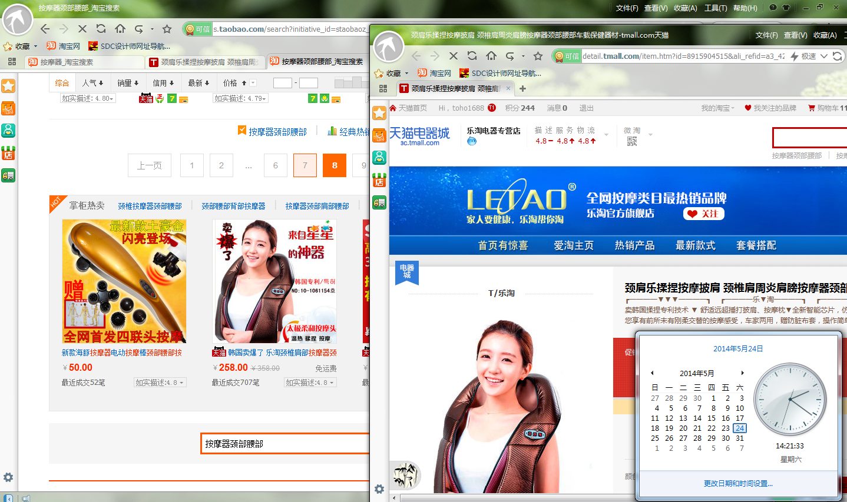
Task: Open dropdown next to price sort 价格
Action: (253, 83)
